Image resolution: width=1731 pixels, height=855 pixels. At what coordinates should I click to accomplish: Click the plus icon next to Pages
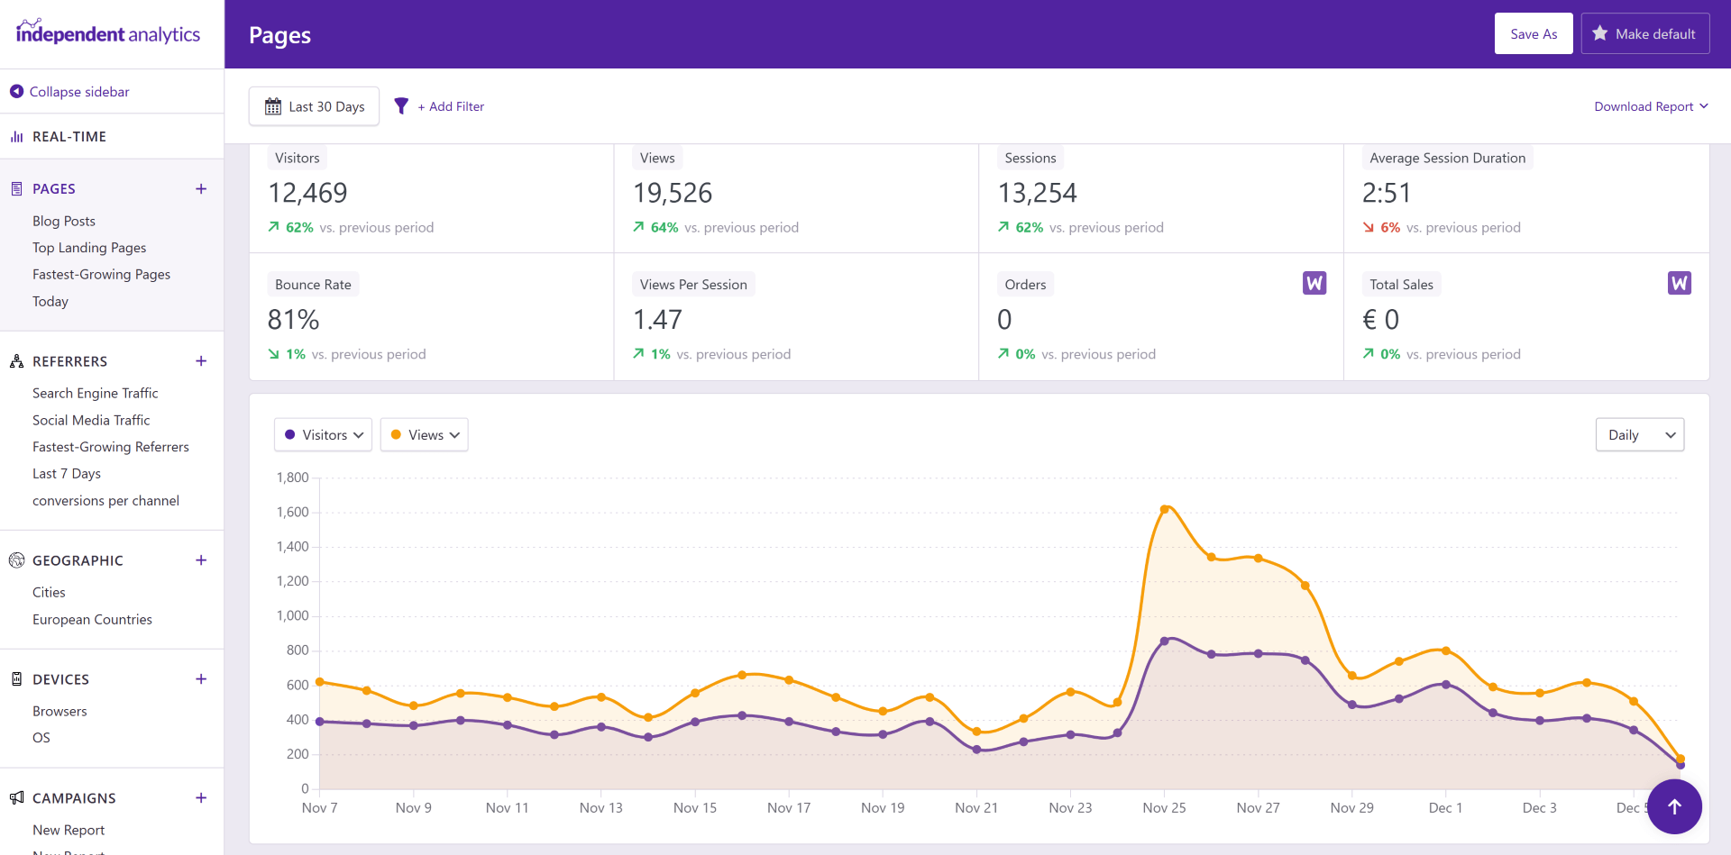pos(201,189)
